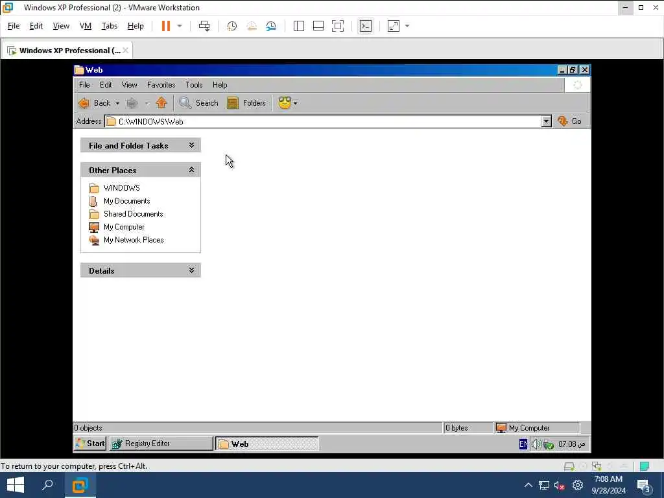This screenshot has height=498, width=664.
Task: Expand the Details panel
Action: click(191, 270)
